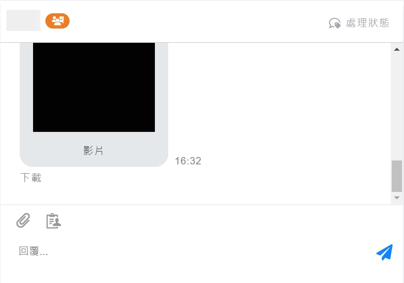Click the 處理狀態 label text

(x=367, y=23)
